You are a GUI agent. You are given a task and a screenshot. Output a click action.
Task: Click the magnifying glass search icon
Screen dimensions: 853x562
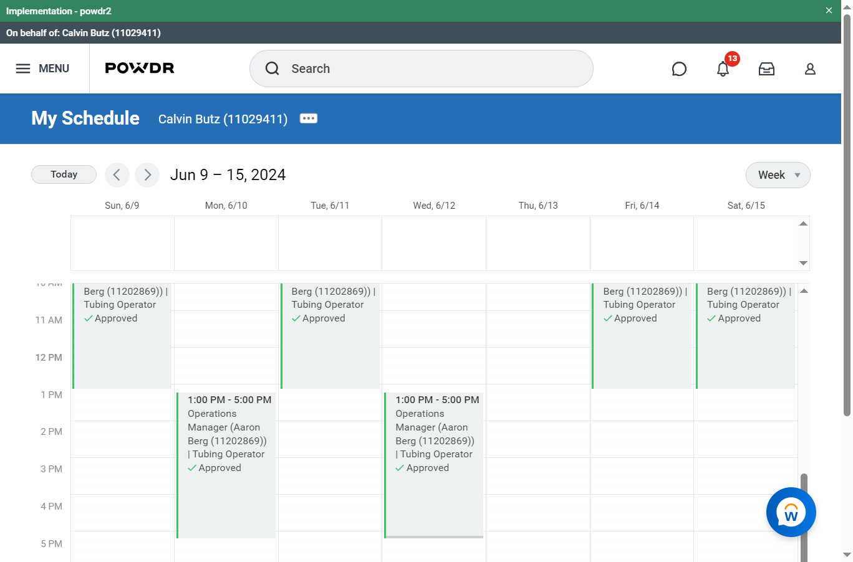click(x=272, y=69)
